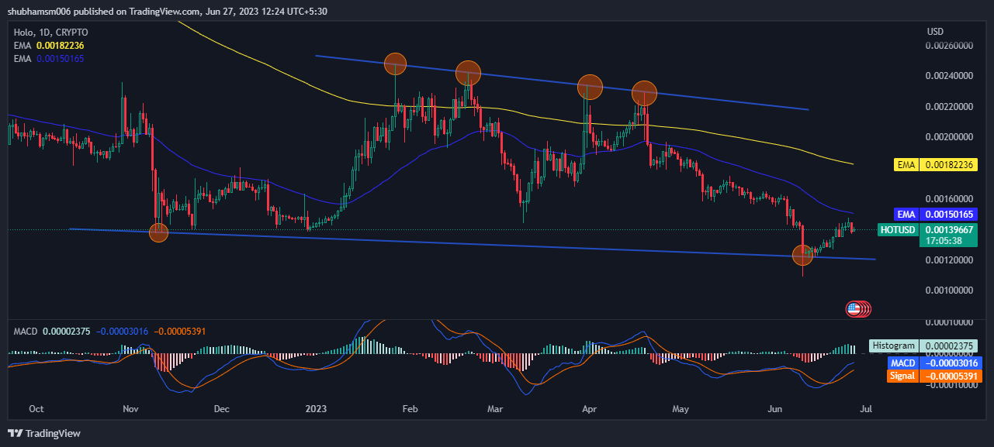Screen dimensions: 994x447
Task: Click the Feb label on time axis
Action: coord(410,408)
